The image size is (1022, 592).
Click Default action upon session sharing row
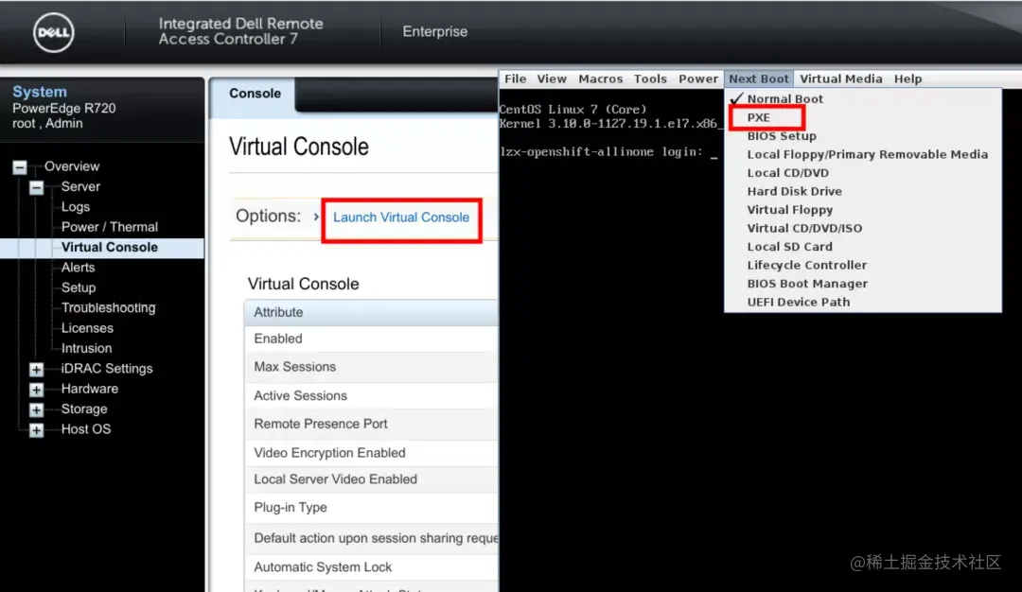(372, 538)
